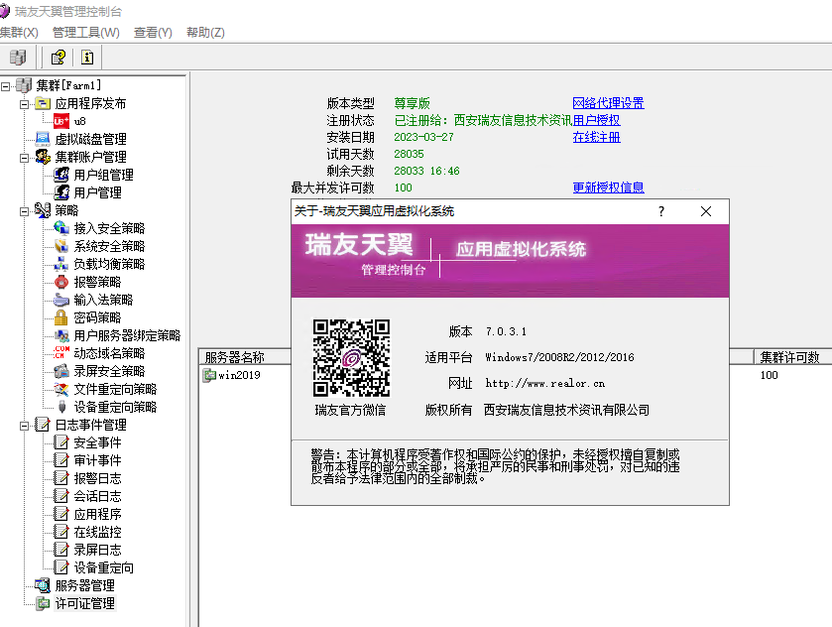Open 动态域名策略 icon
This screenshot has width=832, height=627.
tap(61, 353)
